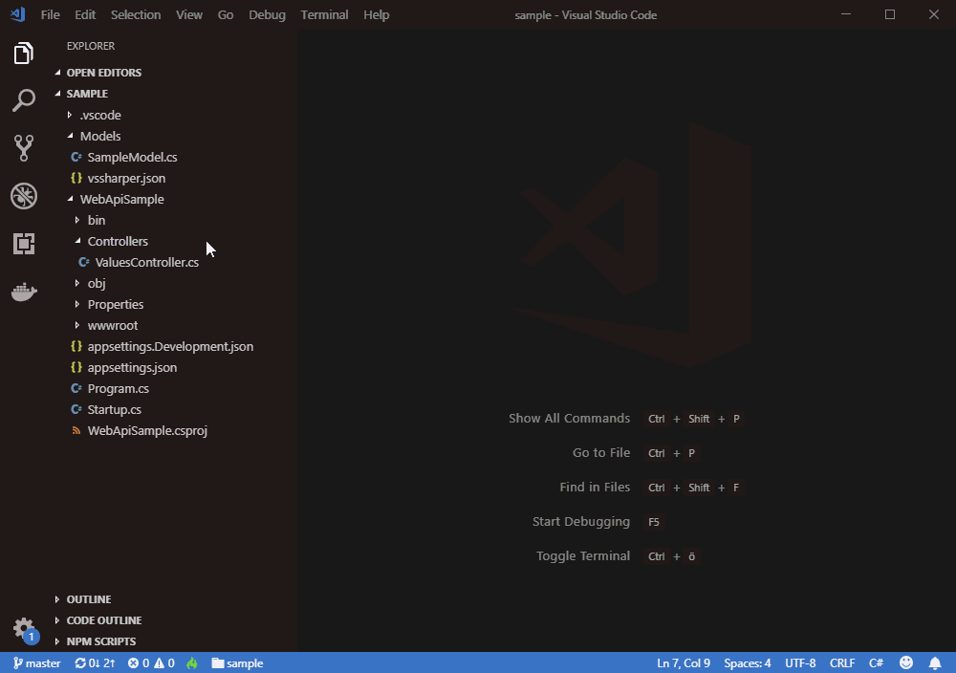Click the JSON icon of appsettings.json
This screenshot has height=673, width=956.
(x=76, y=367)
